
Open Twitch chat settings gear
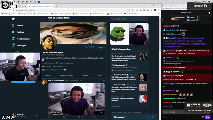point(203,117)
